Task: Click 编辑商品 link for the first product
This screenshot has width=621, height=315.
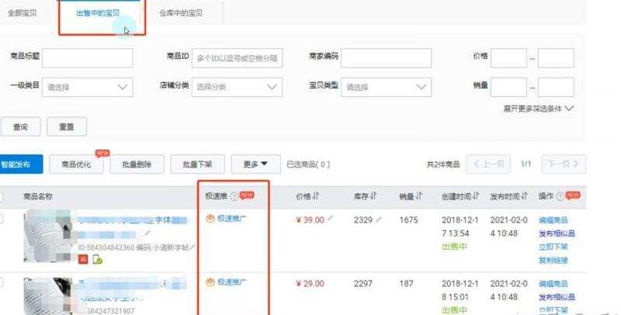Action: coord(553,220)
